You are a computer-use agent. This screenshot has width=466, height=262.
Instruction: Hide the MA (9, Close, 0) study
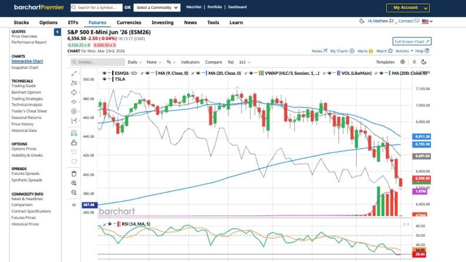tap(147, 73)
